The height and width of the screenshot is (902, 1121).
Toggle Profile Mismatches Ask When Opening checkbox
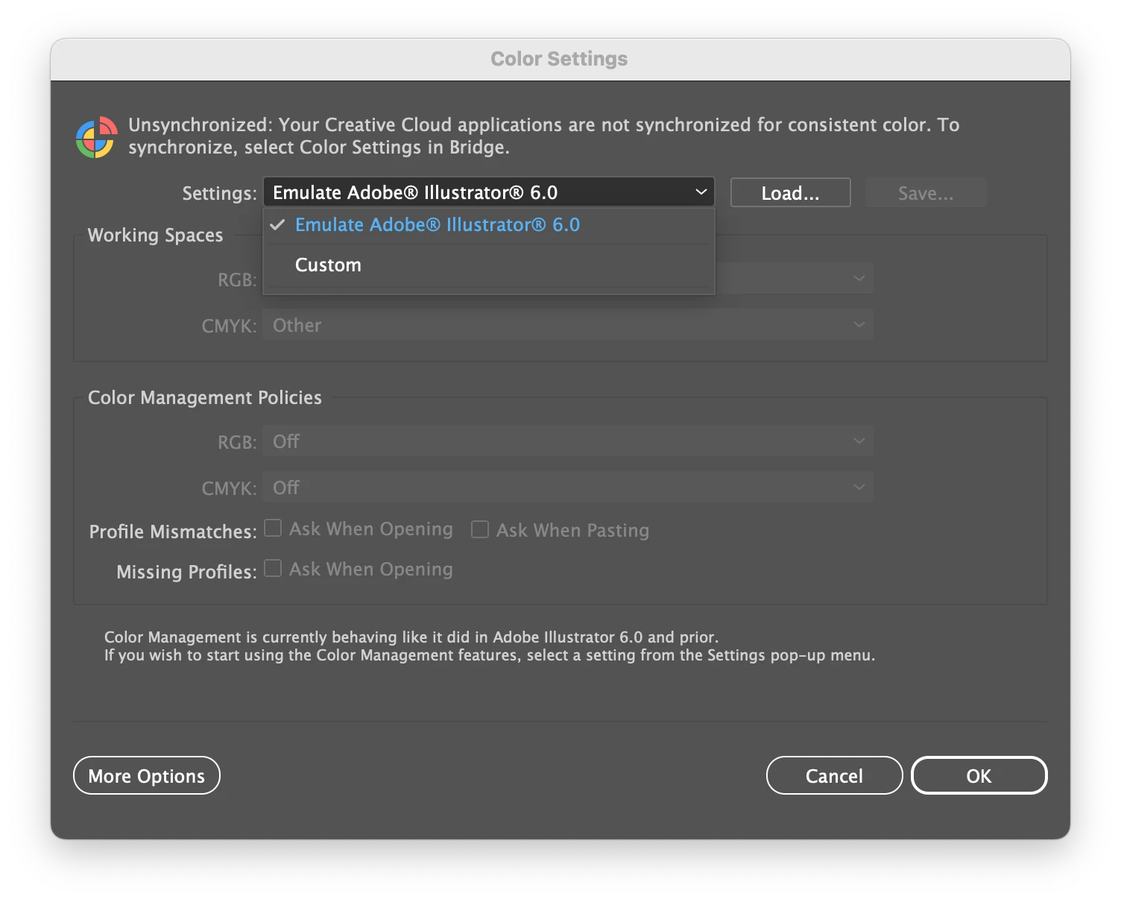[273, 529]
